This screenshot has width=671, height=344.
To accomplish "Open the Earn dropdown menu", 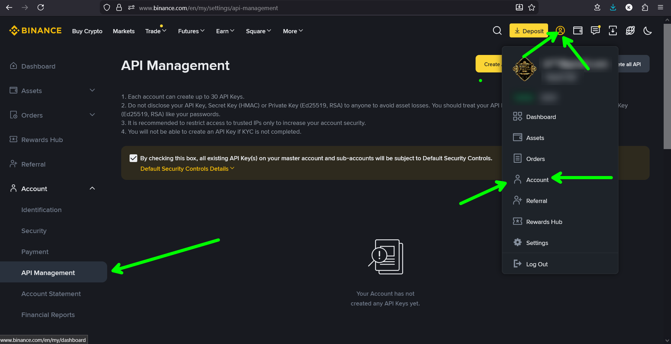I will tap(225, 31).
